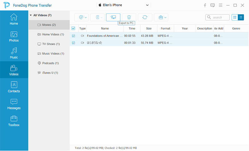This screenshot has width=249, height=151.
Task: Open the Facebook share icon
Action: [205, 5]
